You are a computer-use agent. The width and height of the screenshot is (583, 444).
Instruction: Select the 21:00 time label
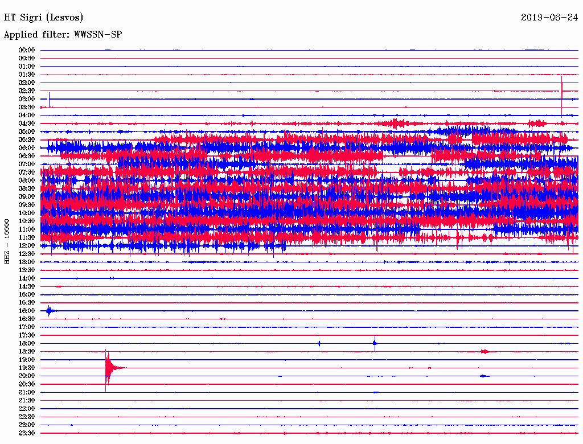(x=27, y=393)
